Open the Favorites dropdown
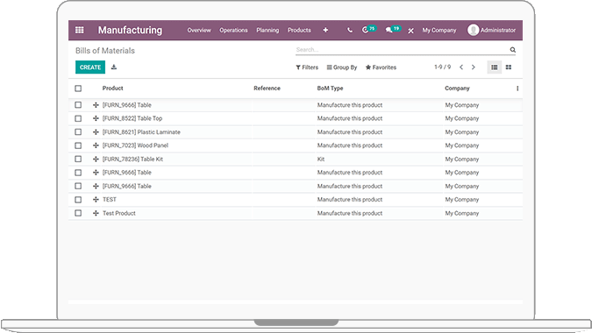This screenshot has width=592, height=333. pyautogui.click(x=381, y=67)
